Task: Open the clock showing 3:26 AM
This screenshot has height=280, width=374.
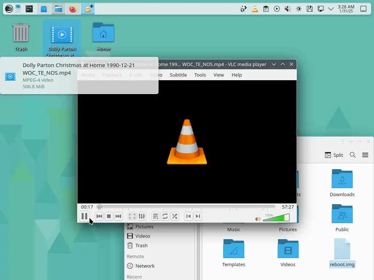Action: pos(346,9)
